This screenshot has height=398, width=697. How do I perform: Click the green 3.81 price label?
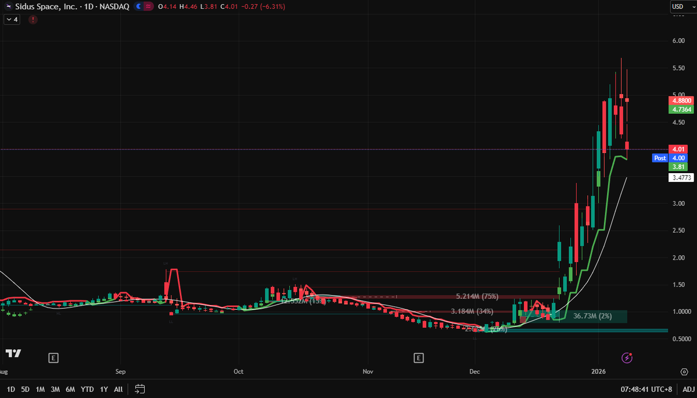coord(678,167)
